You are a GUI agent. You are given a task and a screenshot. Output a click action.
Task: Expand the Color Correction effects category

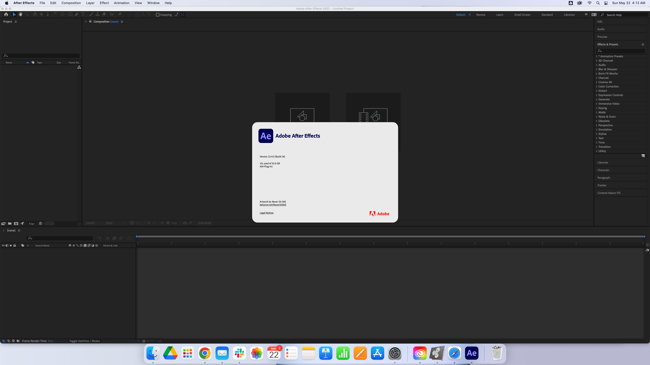[608, 86]
